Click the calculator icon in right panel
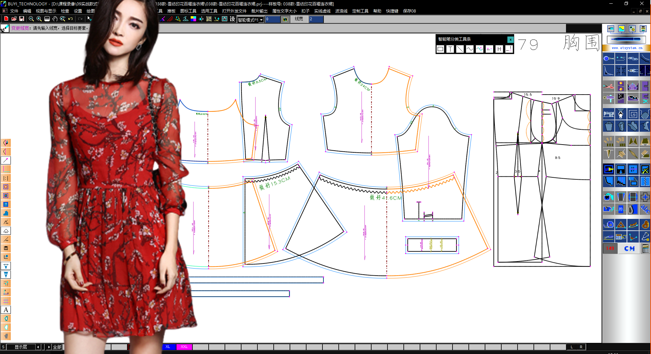The width and height of the screenshot is (651, 354). 645,249
